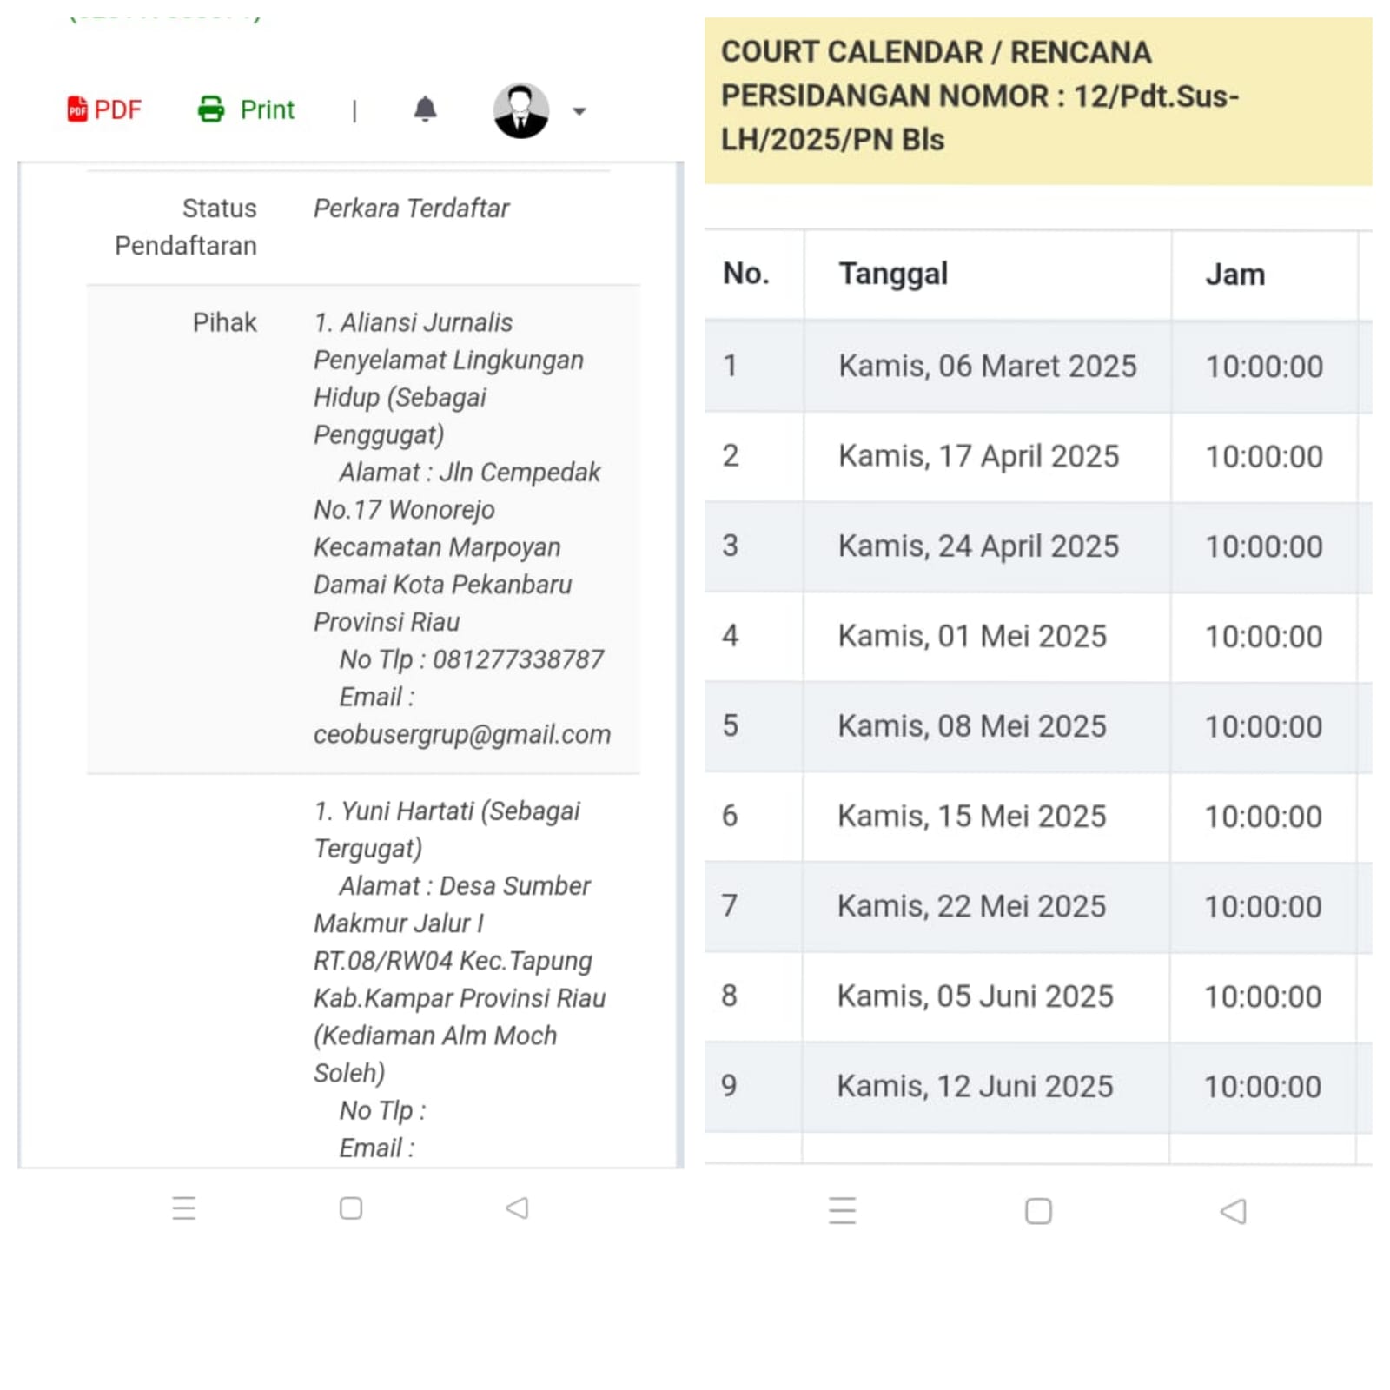Tap the right panel recent-apps menu icon
Image resolution: width=1390 pixels, height=1390 pixels.
842,1210
